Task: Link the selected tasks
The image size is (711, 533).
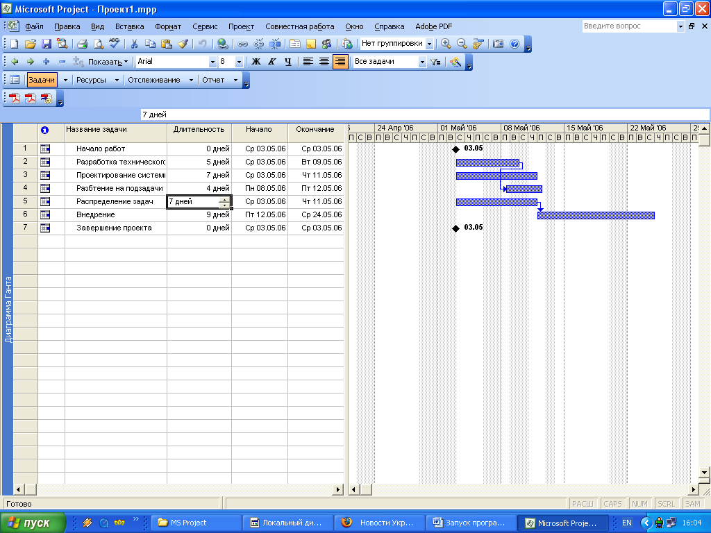Action: pyautogui.click(x=242, y=44)
